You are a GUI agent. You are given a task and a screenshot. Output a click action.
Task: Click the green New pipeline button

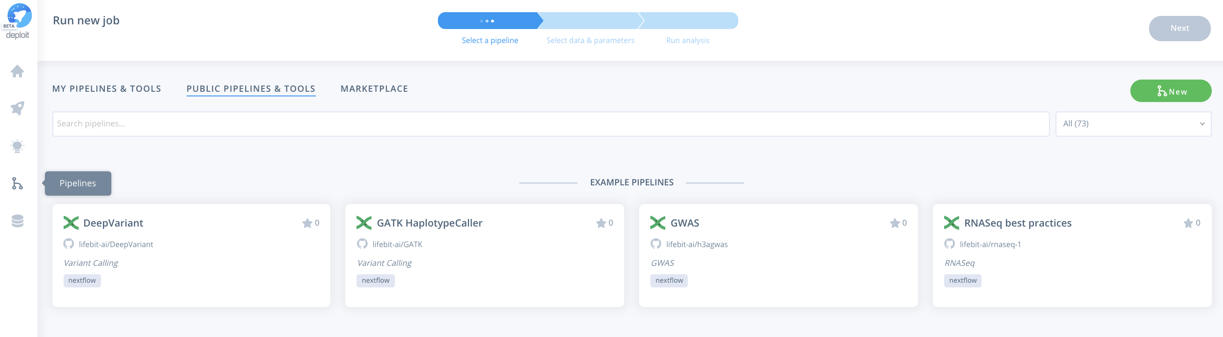coord(1170,91)
